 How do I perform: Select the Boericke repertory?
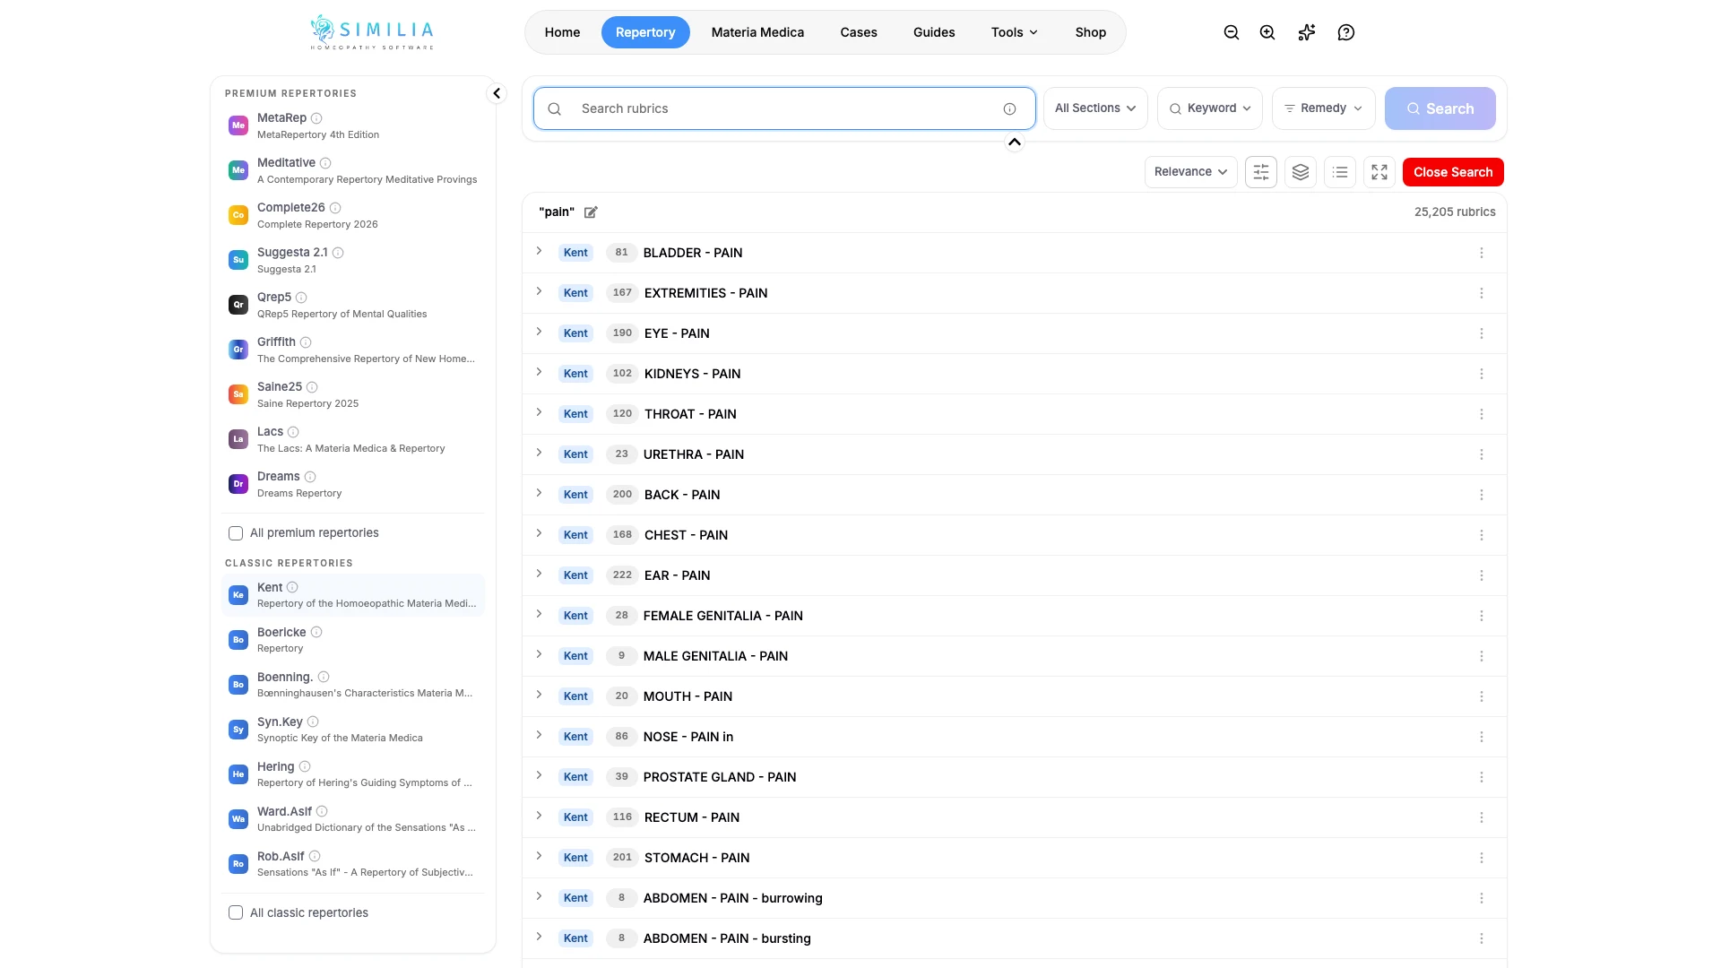pos(353,640)
